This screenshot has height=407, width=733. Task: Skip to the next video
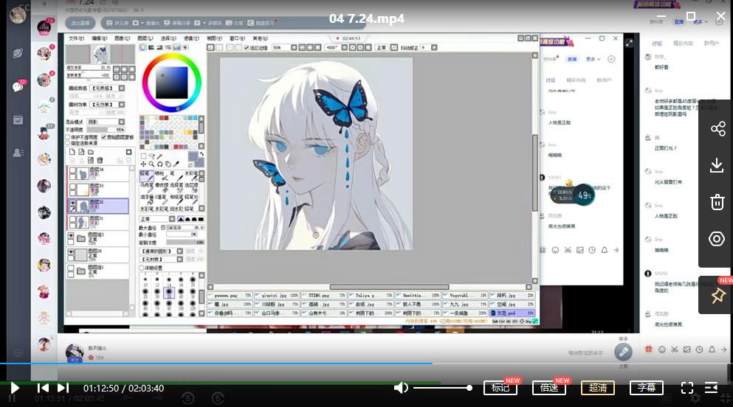click(x=63, y=388)
